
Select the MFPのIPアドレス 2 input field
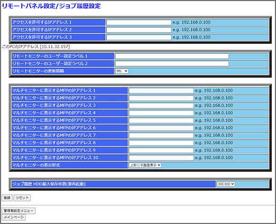tap(161, 98)
